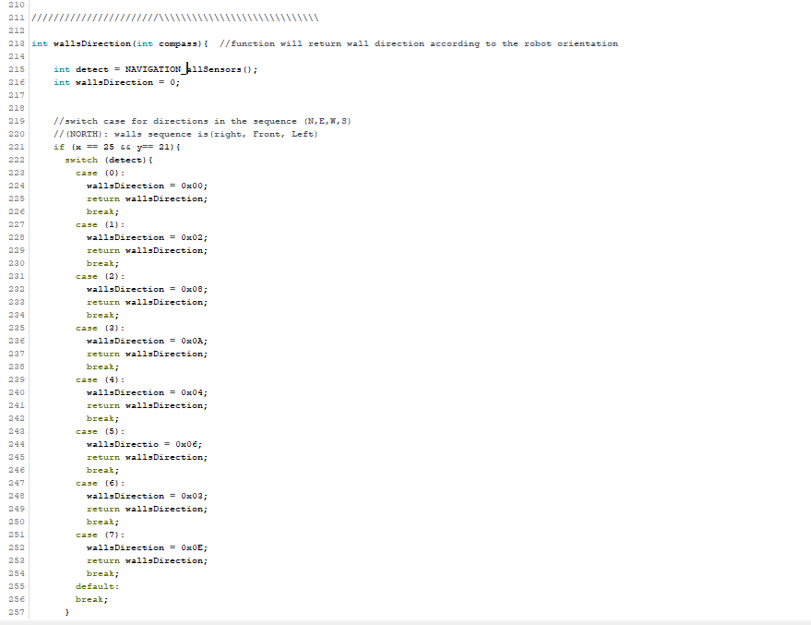The height and width of the screenshot is (625, 811).
Task: Click the 'break;' statement on line 238
Action: pos(102,367)
